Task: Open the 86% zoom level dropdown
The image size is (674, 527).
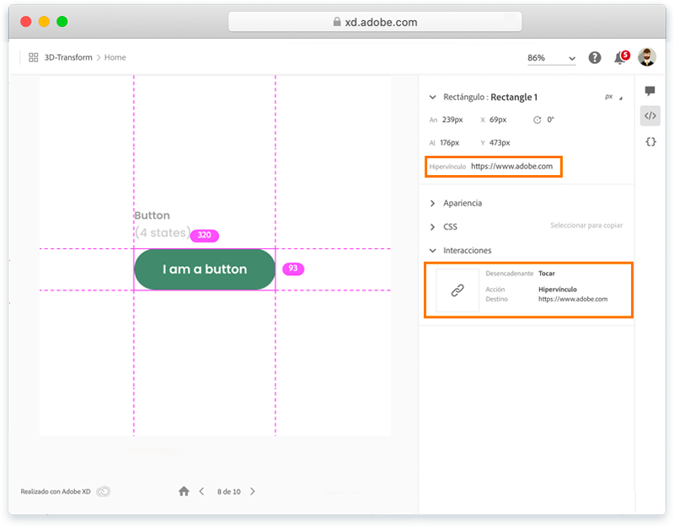Action: (552, 58)
